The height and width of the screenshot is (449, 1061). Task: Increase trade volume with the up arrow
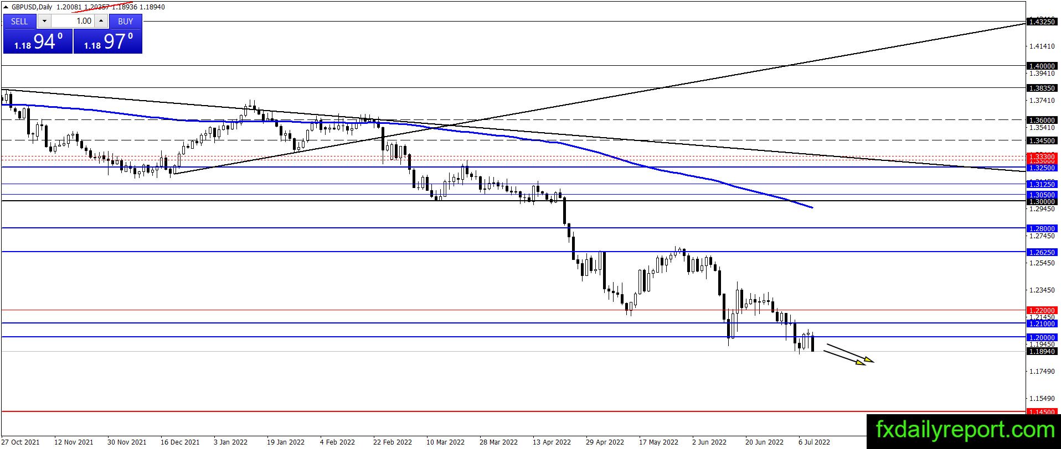[101, 21]
